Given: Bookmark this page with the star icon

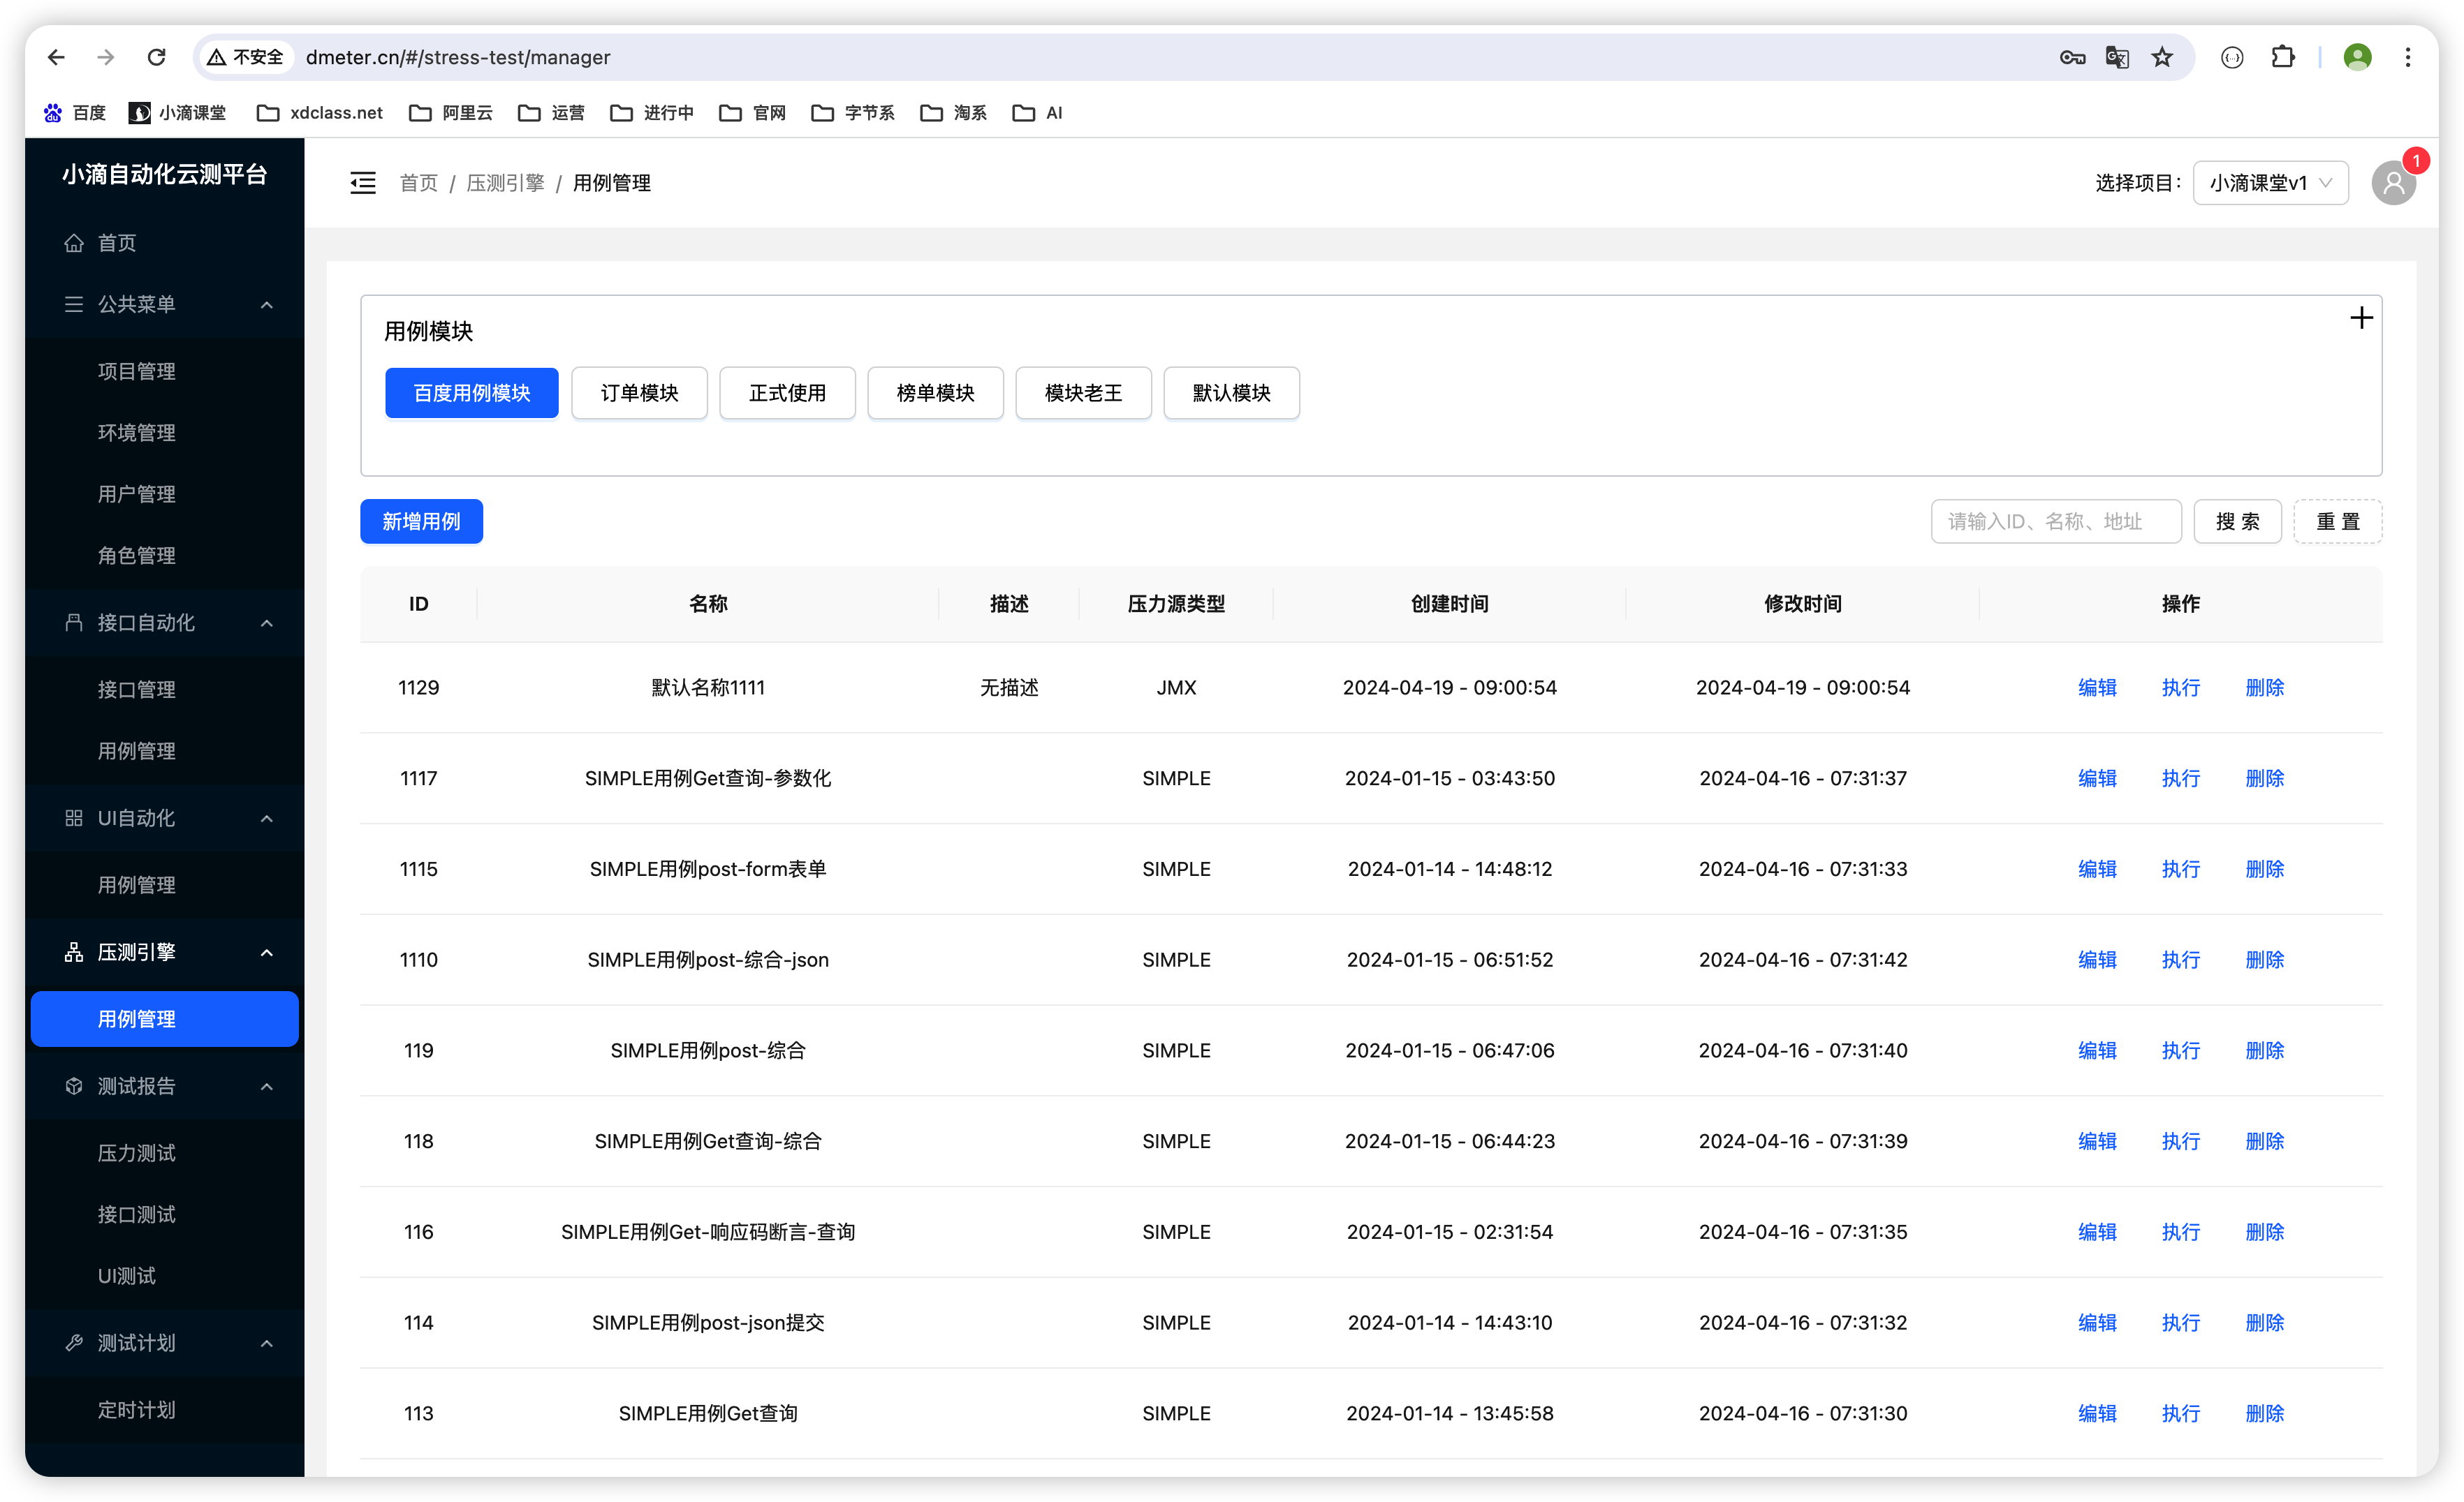Looking at the screenshot, I should pyautogui.click(x=2162, y=57).
